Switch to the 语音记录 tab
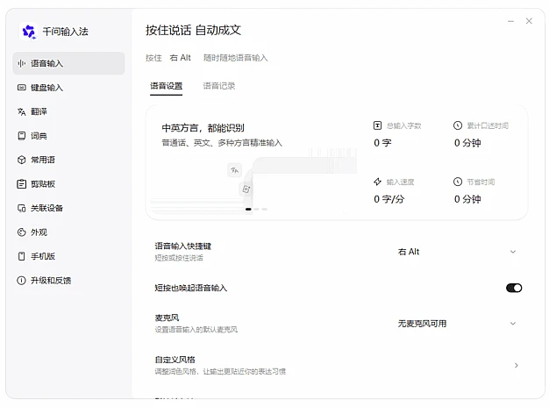549x407 pixels. [x=219, y=86]
